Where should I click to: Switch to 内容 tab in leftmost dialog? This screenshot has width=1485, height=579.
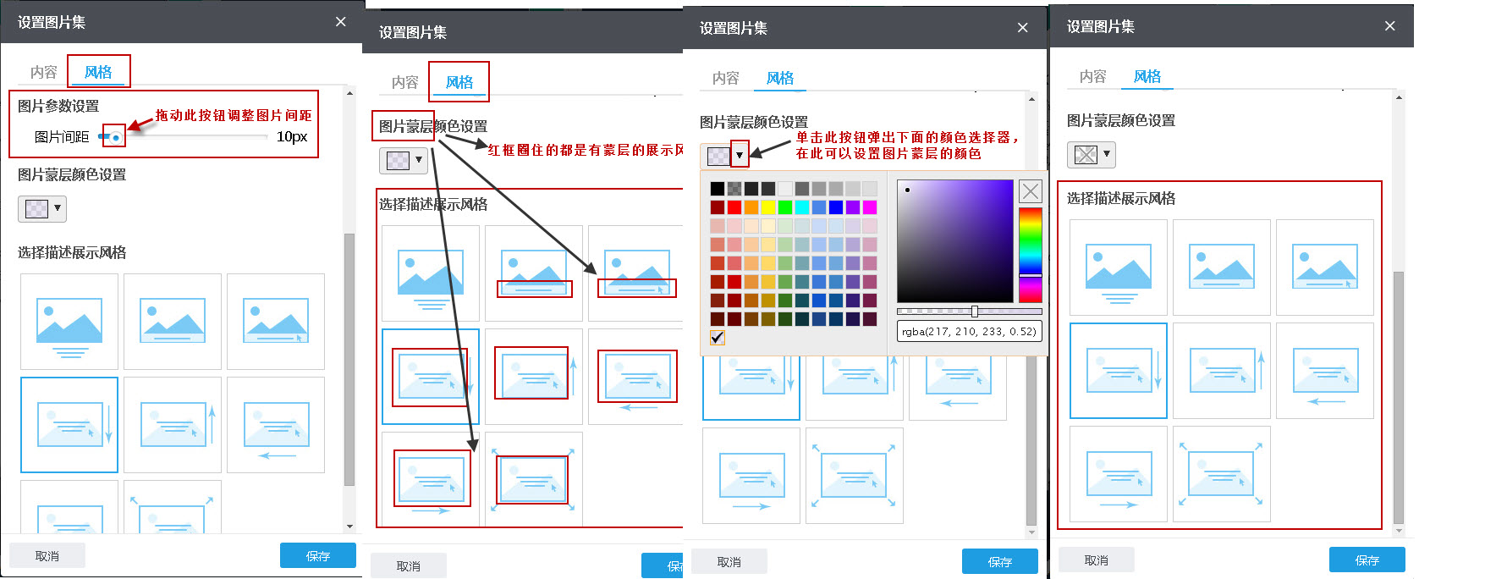(44, 73)
